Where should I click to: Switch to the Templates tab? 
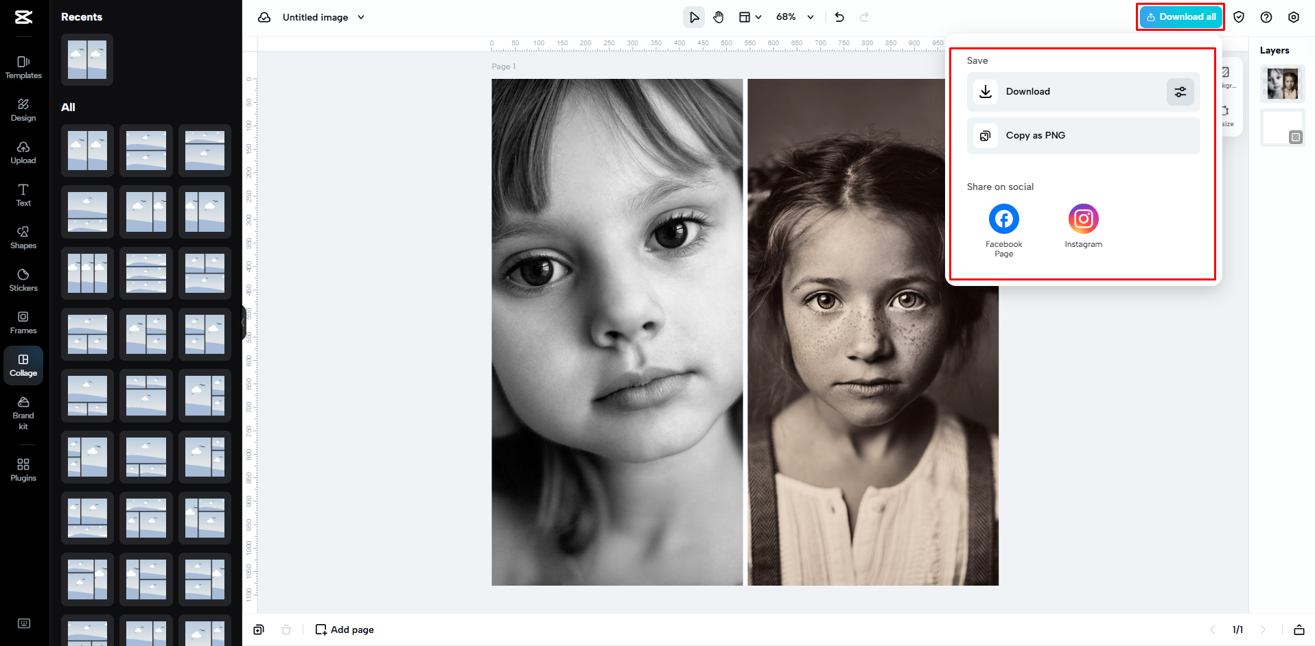pyautogui.click(x=23, y=67)
